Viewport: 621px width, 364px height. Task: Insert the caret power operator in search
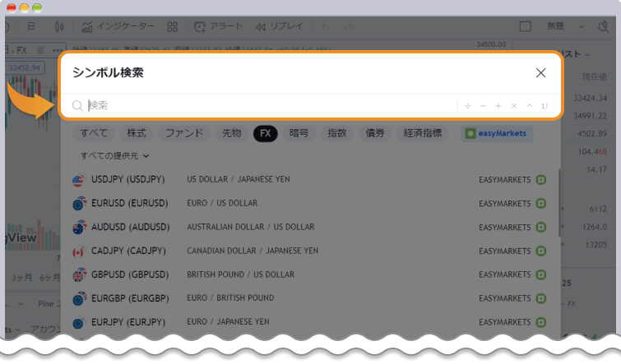(530, 106)
